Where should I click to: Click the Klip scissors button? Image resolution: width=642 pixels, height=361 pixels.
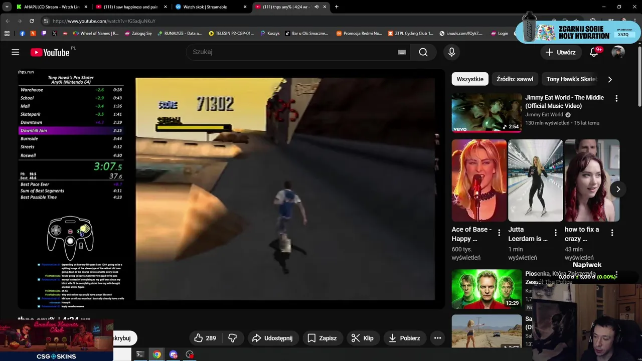[x=362, y=338]
